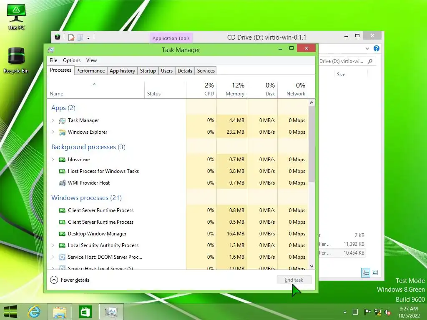
Task: Click the Service Host DCOM Server gear icon
Action: click(62, 257)
